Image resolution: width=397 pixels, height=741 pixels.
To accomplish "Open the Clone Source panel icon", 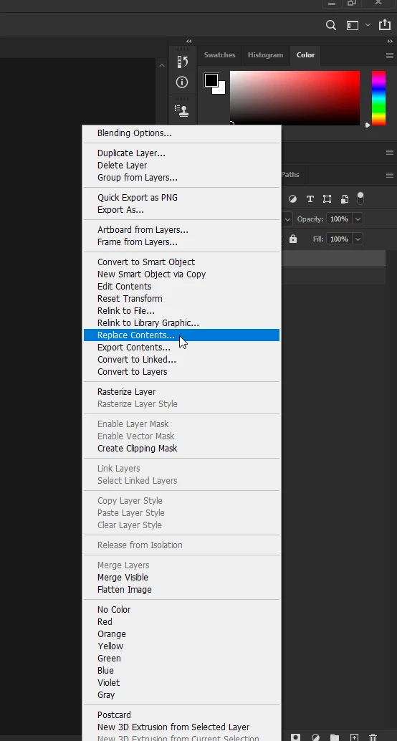I will 182,110.
